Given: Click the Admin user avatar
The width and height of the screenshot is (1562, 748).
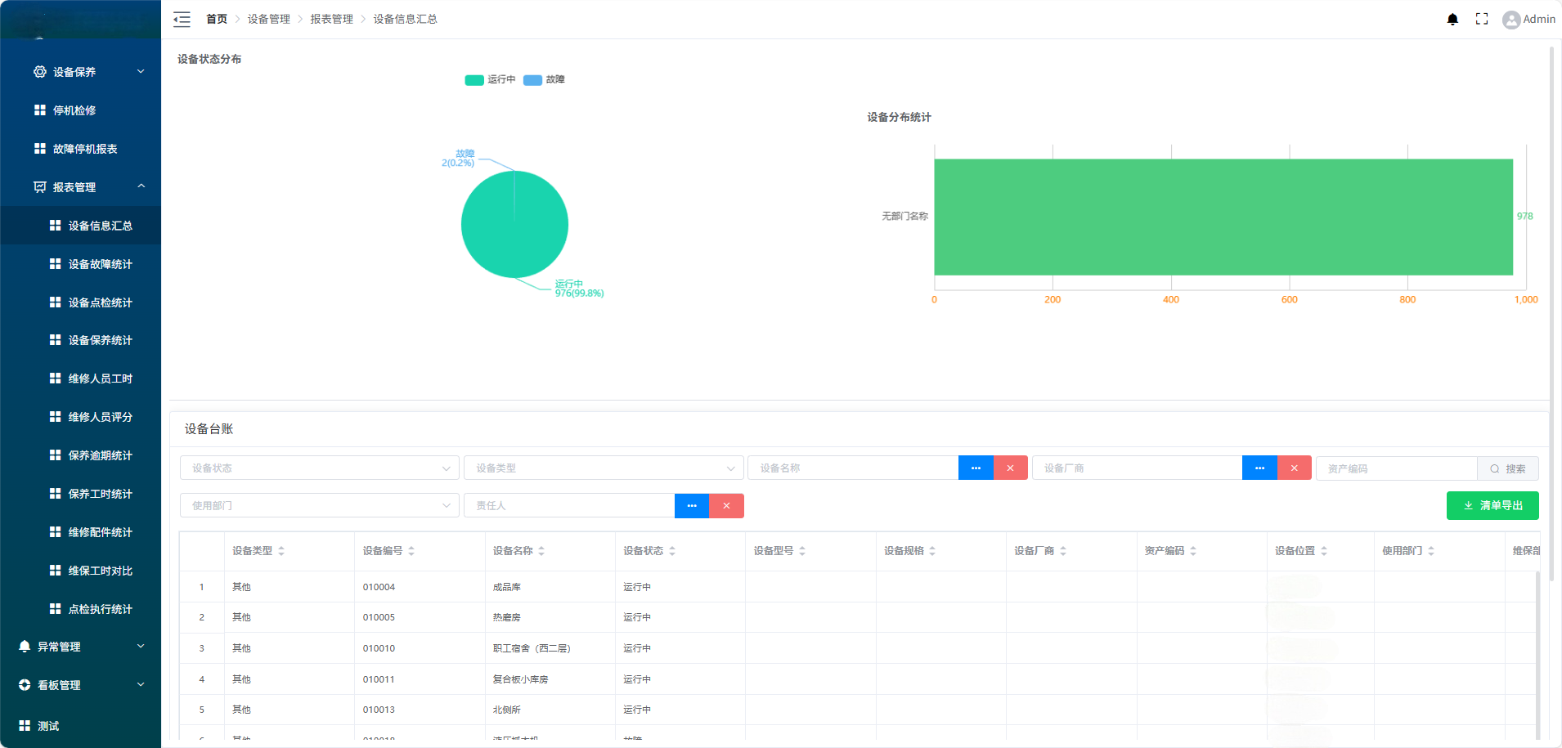Looking at the screenshot, I should coord(1511,20).
